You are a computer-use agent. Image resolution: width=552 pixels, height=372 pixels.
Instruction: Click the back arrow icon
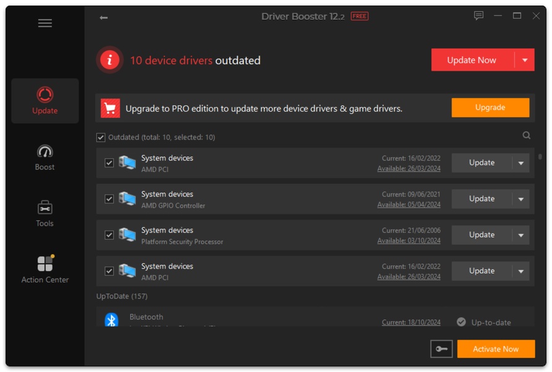(x=103, y=17)
